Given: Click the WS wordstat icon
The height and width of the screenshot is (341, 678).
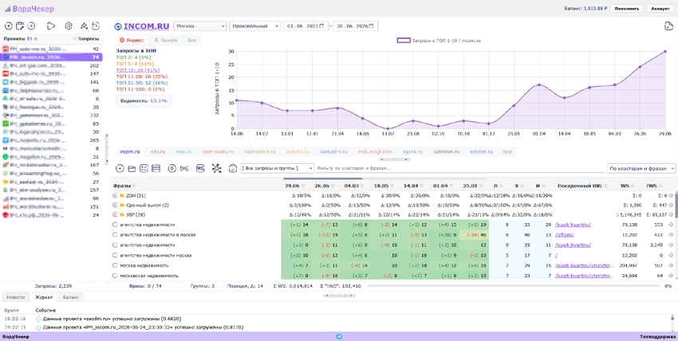Looking at the screenshot, I should click(200, 168).
